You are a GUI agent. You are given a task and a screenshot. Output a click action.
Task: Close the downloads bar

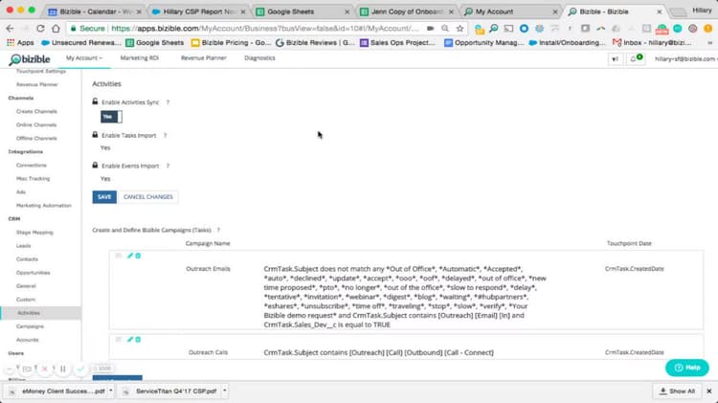pyautogui.click(x=708, y=392)
